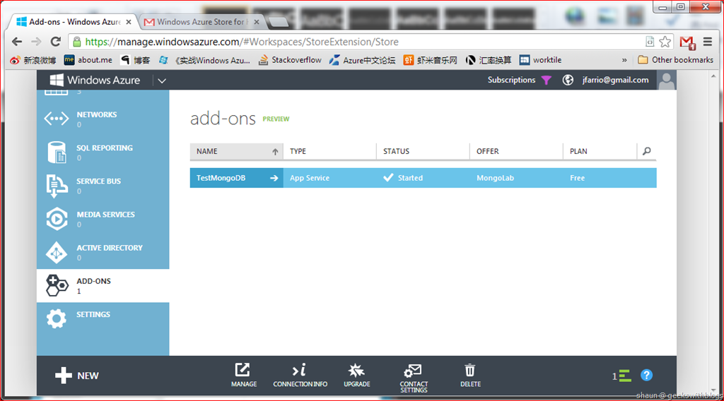Sort the table by Name column
This screenshot has width=724, height=401.
236,151
